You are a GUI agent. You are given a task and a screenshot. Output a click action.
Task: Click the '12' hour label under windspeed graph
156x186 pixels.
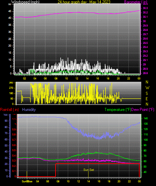(77, 78)
